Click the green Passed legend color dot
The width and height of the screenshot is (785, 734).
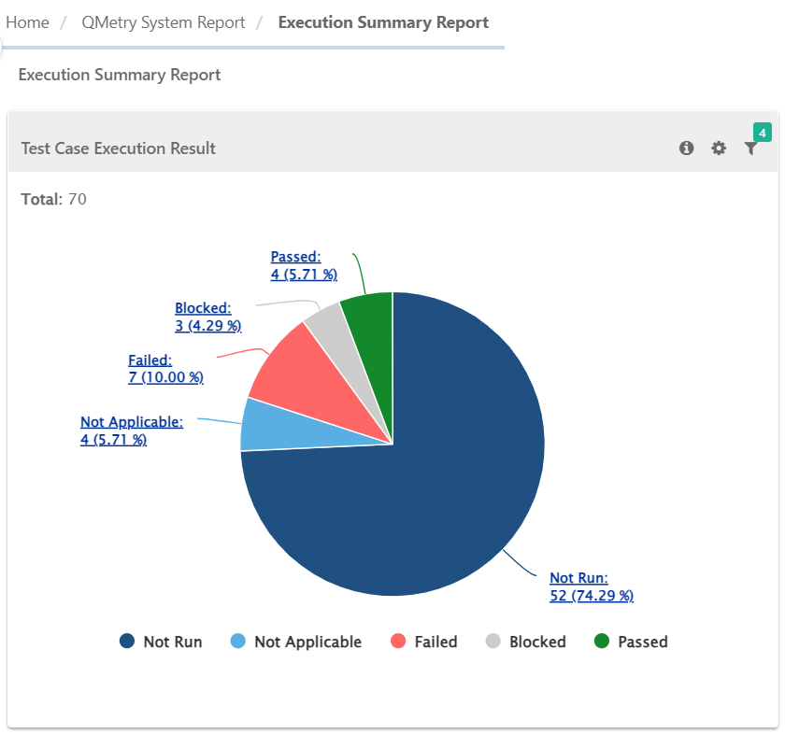[x=602, y=642]
